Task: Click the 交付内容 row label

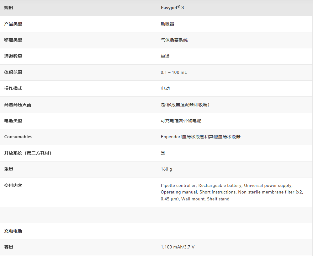Action: coord(13,185)
